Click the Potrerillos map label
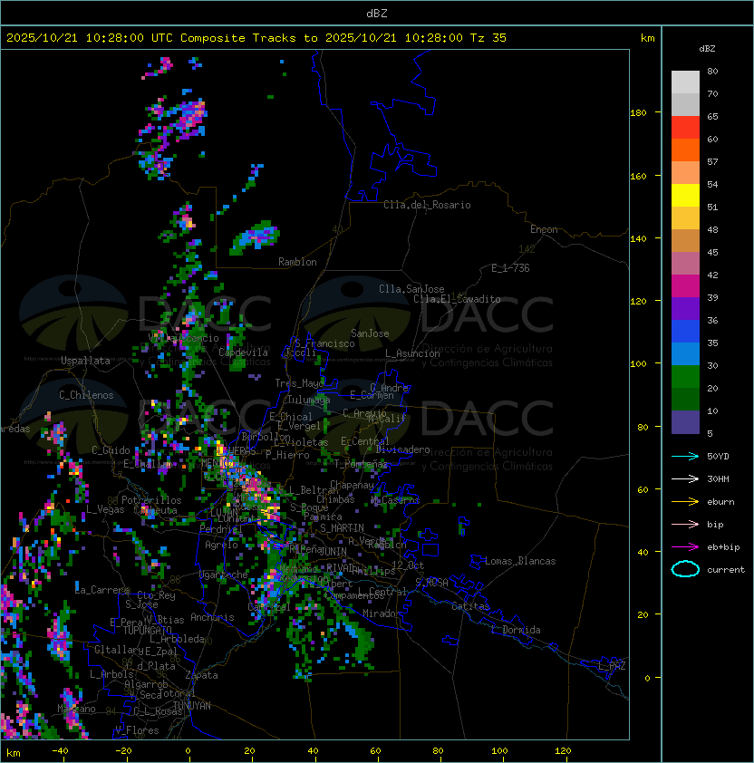This screenshot has width=754, height=763. pos(151,500)
